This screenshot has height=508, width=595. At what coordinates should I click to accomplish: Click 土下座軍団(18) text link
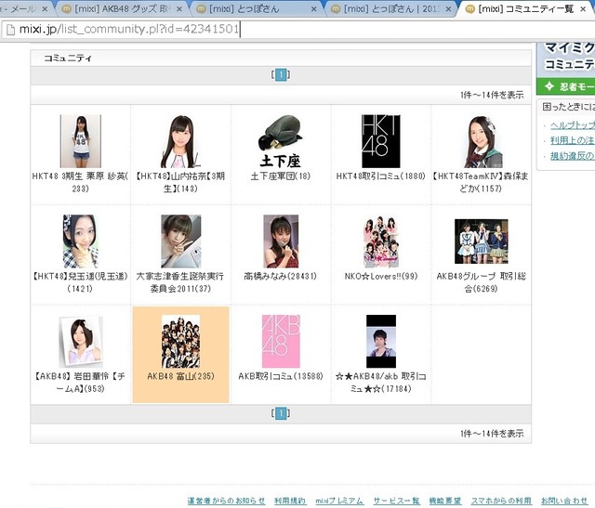tap(281, 176)
